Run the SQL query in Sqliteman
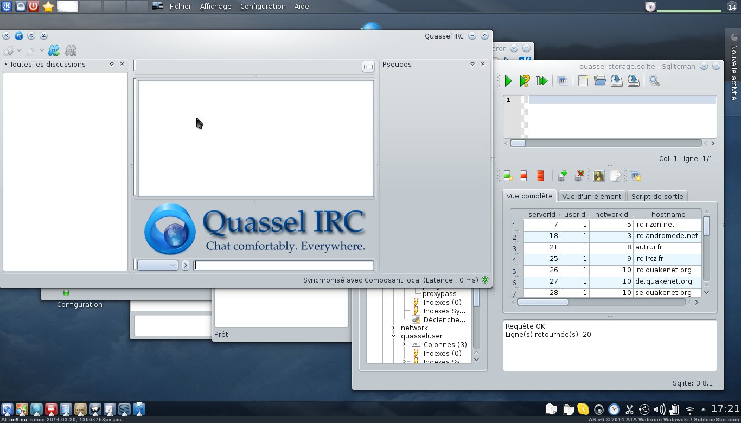 point(508,81)
